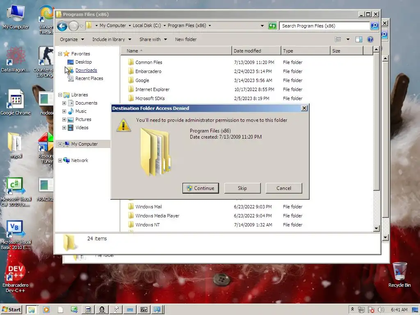Screen dimensions: 420x315
Task: Open the view options dropdown arrow
Action: pyautogui.click(x=348, y=40)
